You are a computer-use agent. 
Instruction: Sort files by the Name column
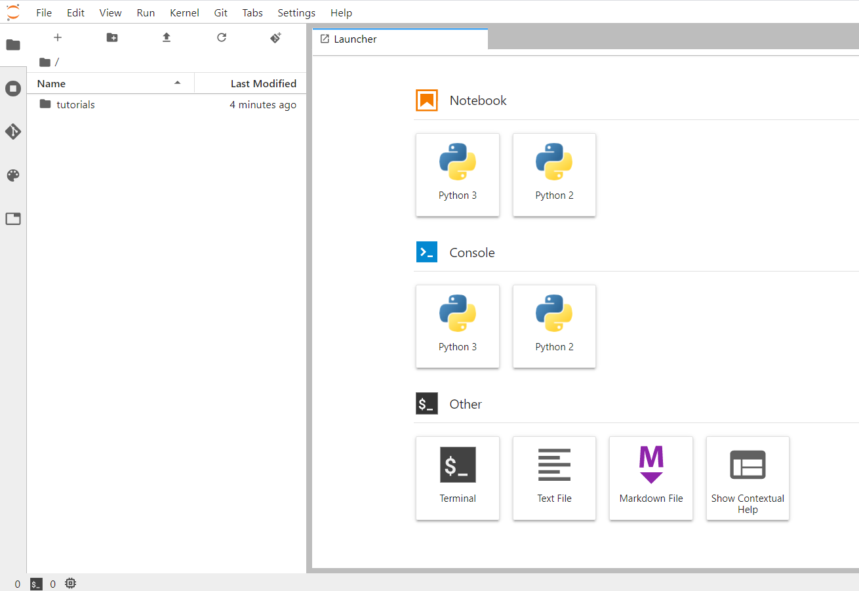pyautogui.click(x=50, y=83)
